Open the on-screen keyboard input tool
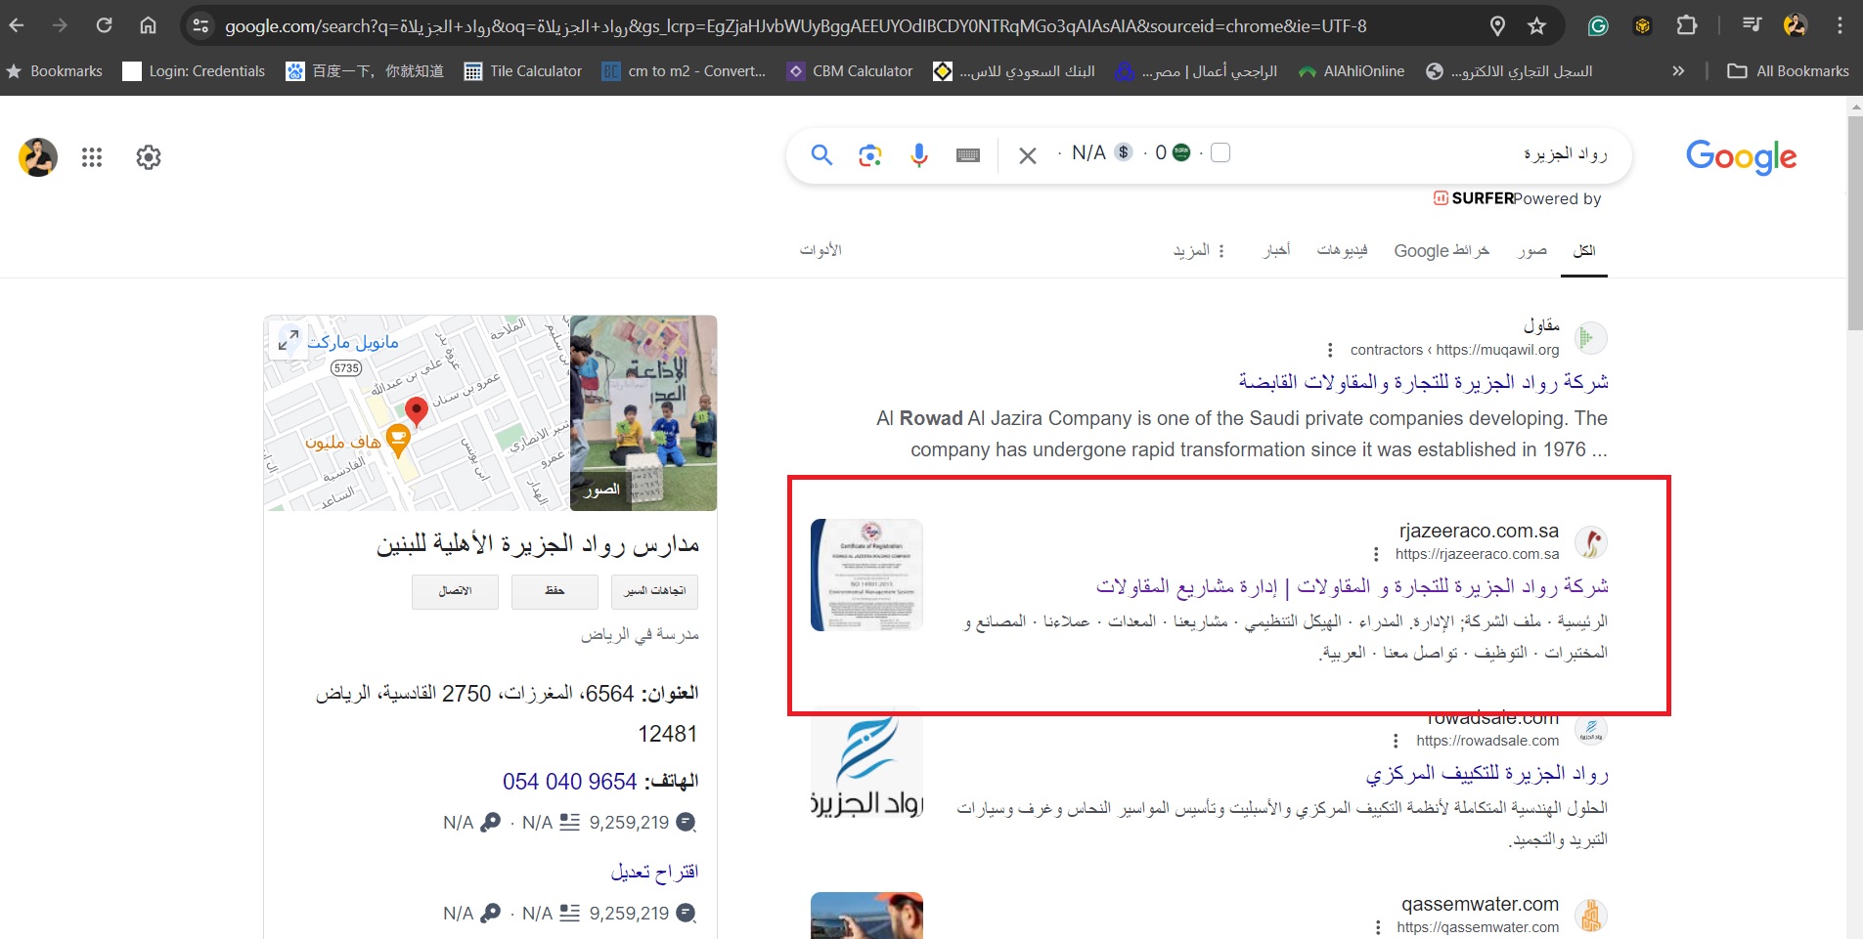Viewport: 1863px width, 939px height. (x=967, y=155)
